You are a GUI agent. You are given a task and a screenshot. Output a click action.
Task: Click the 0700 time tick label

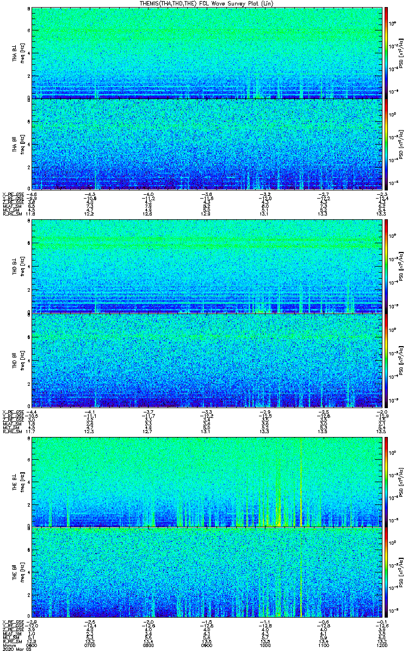(x=90, y=644)
